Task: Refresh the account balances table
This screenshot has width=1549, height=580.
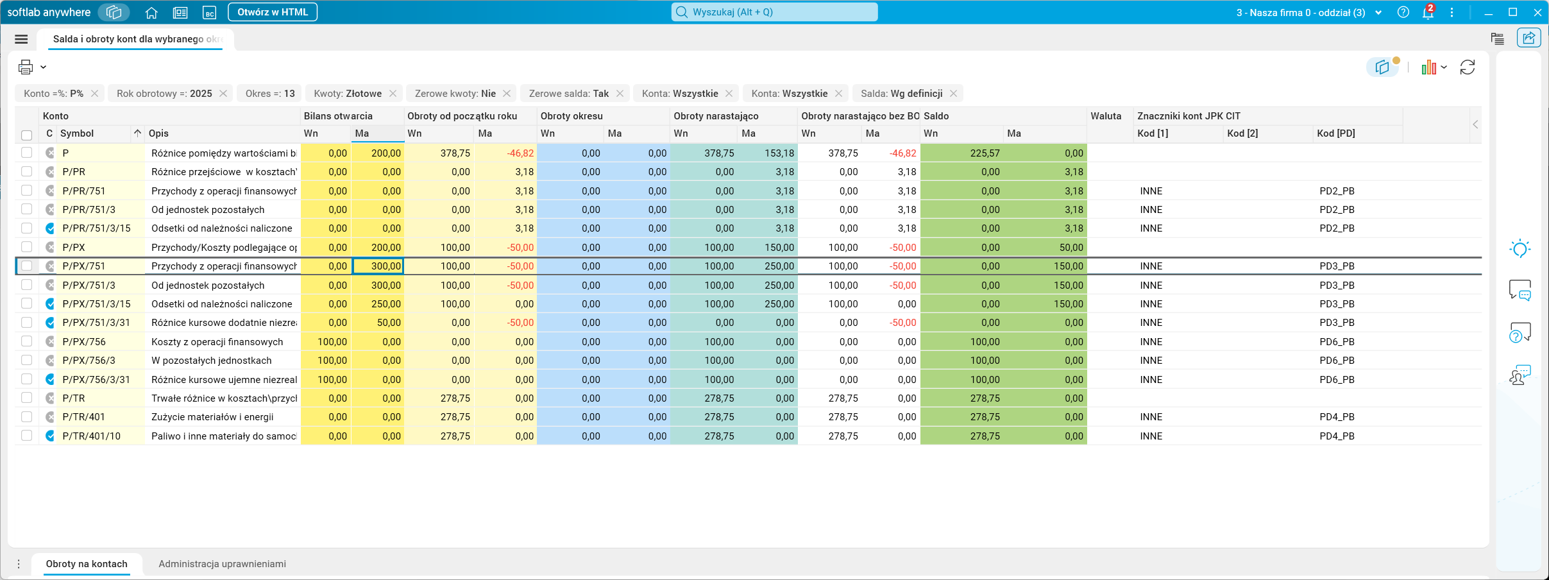Action: (1468, 67)
